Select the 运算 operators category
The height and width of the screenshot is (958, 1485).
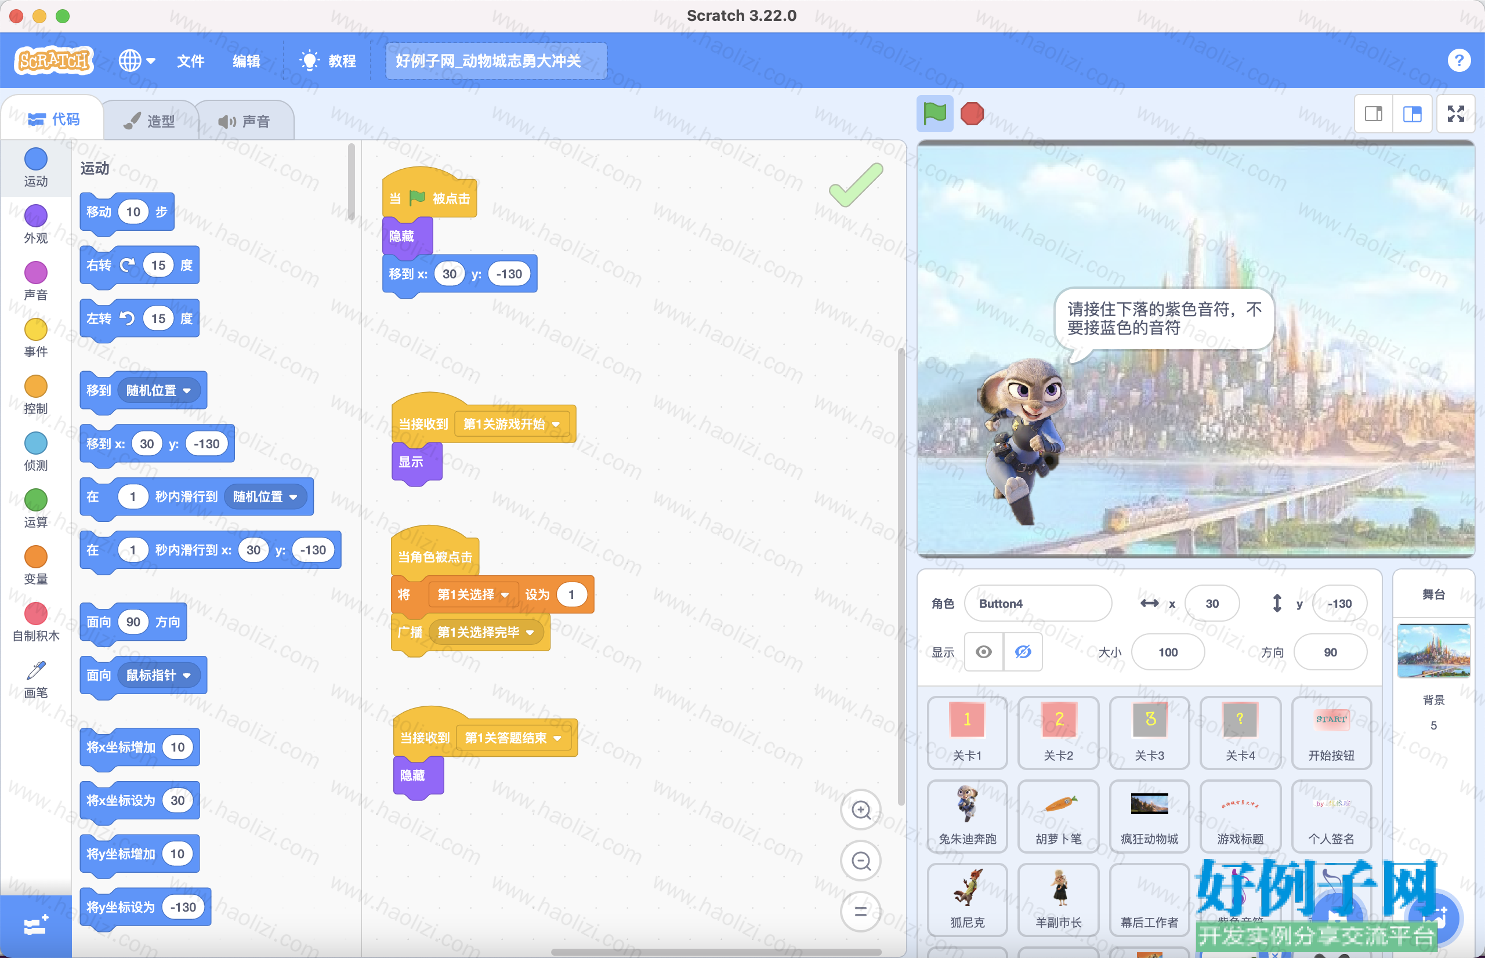(35, 508)
